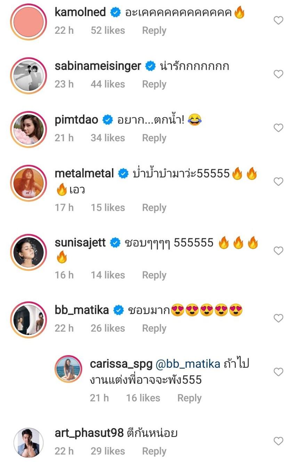Open kamolned's profile picture
The image size is (302, 462).
[28, 21]
